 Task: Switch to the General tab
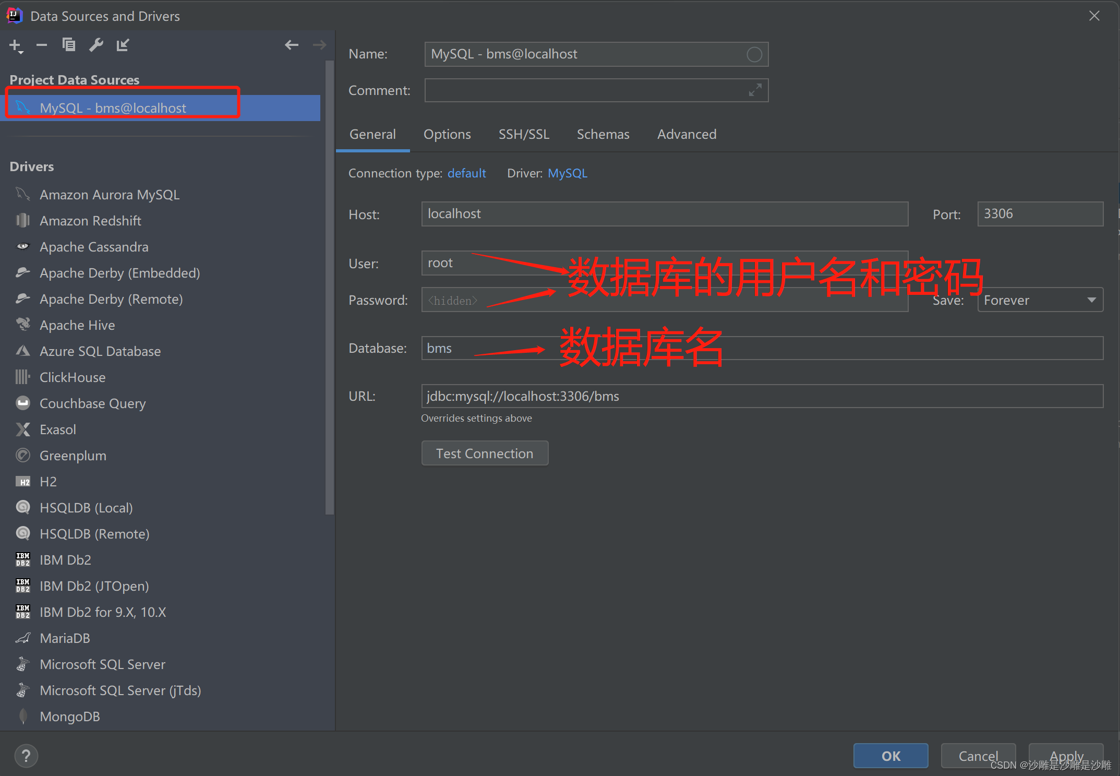click(x=372, y=135)
